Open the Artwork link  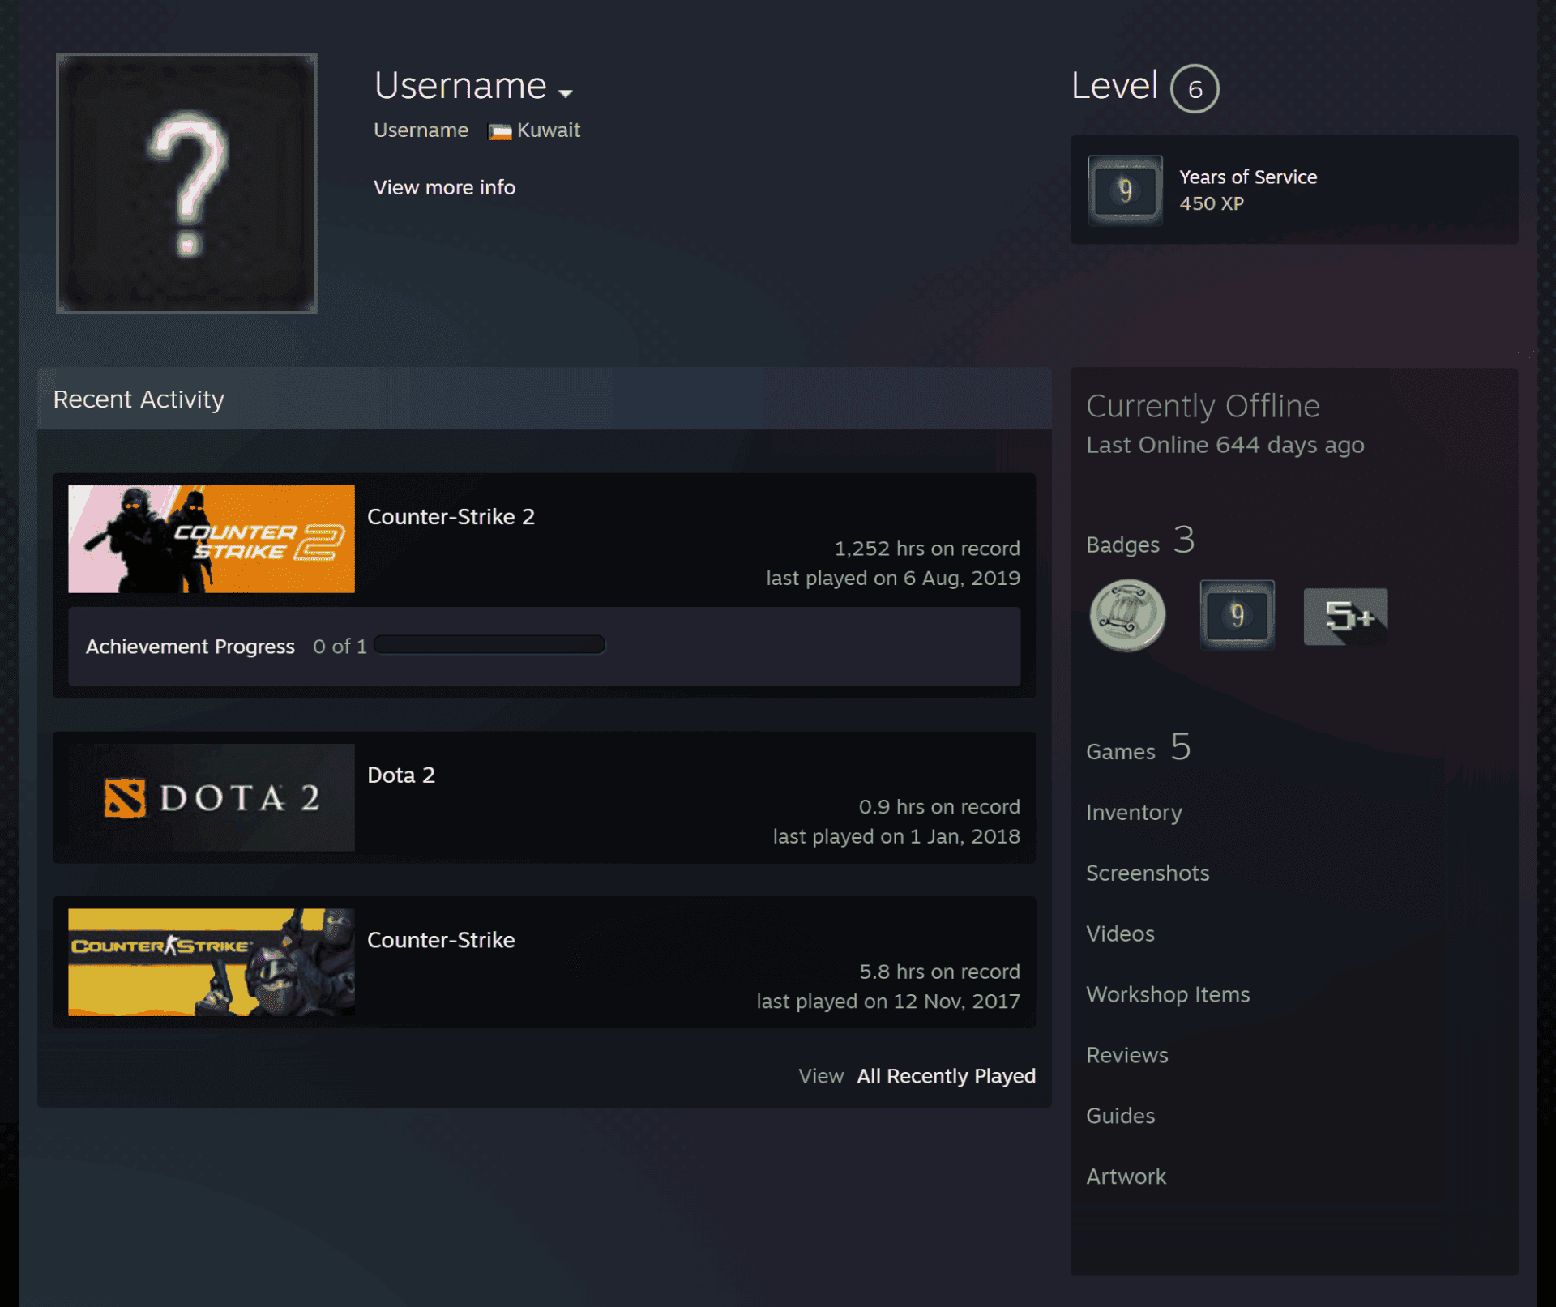1126,1177
